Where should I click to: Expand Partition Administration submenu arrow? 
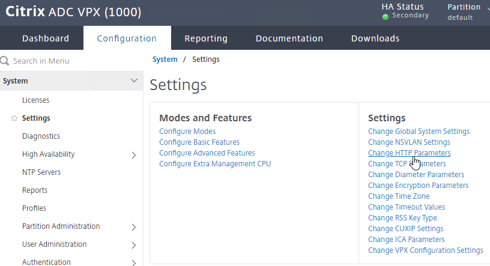coord(134,227)
